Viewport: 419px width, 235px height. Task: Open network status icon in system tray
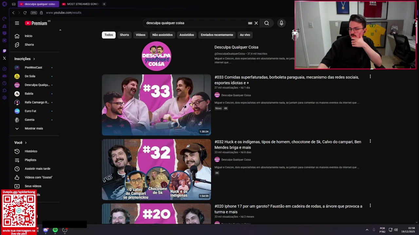coord(391,230)
